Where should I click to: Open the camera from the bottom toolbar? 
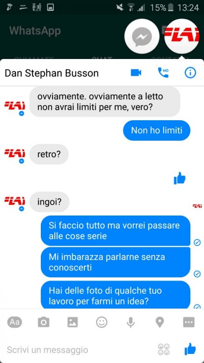(x=44, y=322)
